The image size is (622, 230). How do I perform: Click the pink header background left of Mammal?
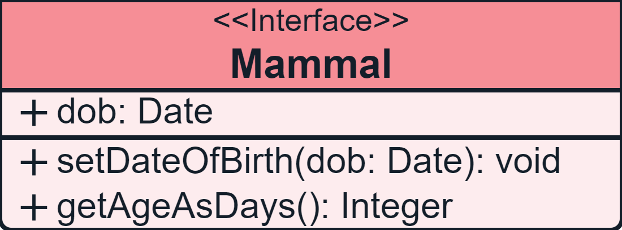[115, 63]
